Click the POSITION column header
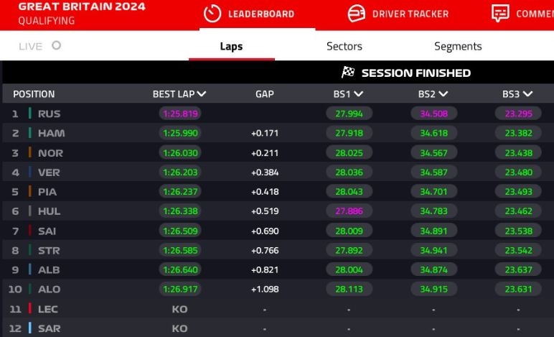The width and height of the screenshot is (554, 337). click(x=34, y=94)
